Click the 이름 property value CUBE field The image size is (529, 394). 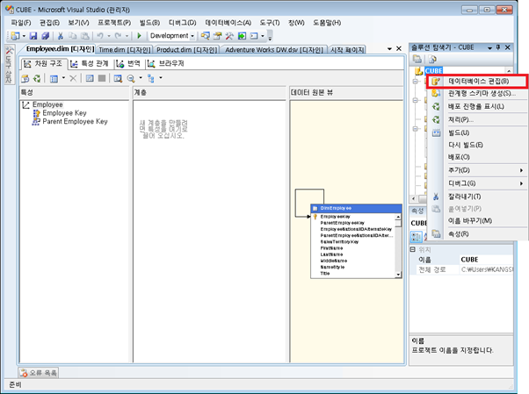[487, 260]
